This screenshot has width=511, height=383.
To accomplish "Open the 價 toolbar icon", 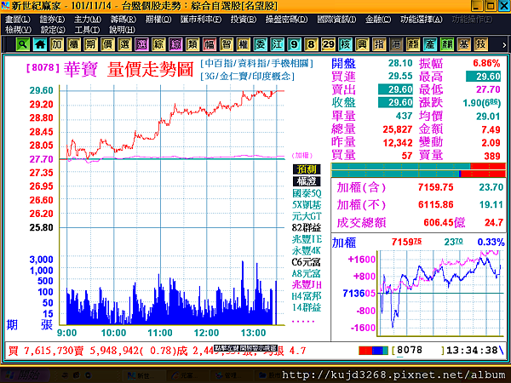I will (108, 44).
